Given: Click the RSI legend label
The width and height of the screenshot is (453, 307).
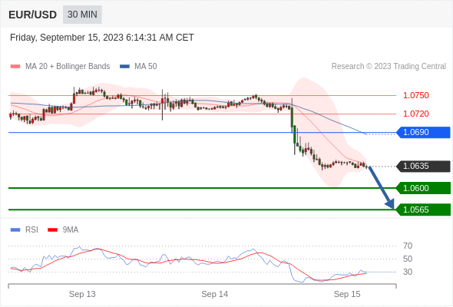Looking at the screenshot, I should [x=31, y=230].
